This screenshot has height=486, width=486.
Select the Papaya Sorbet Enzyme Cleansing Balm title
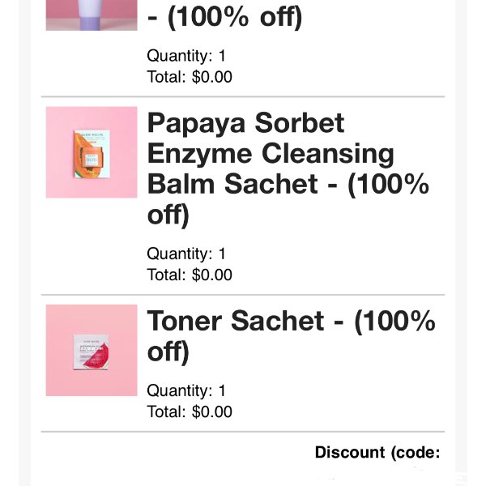288,168
